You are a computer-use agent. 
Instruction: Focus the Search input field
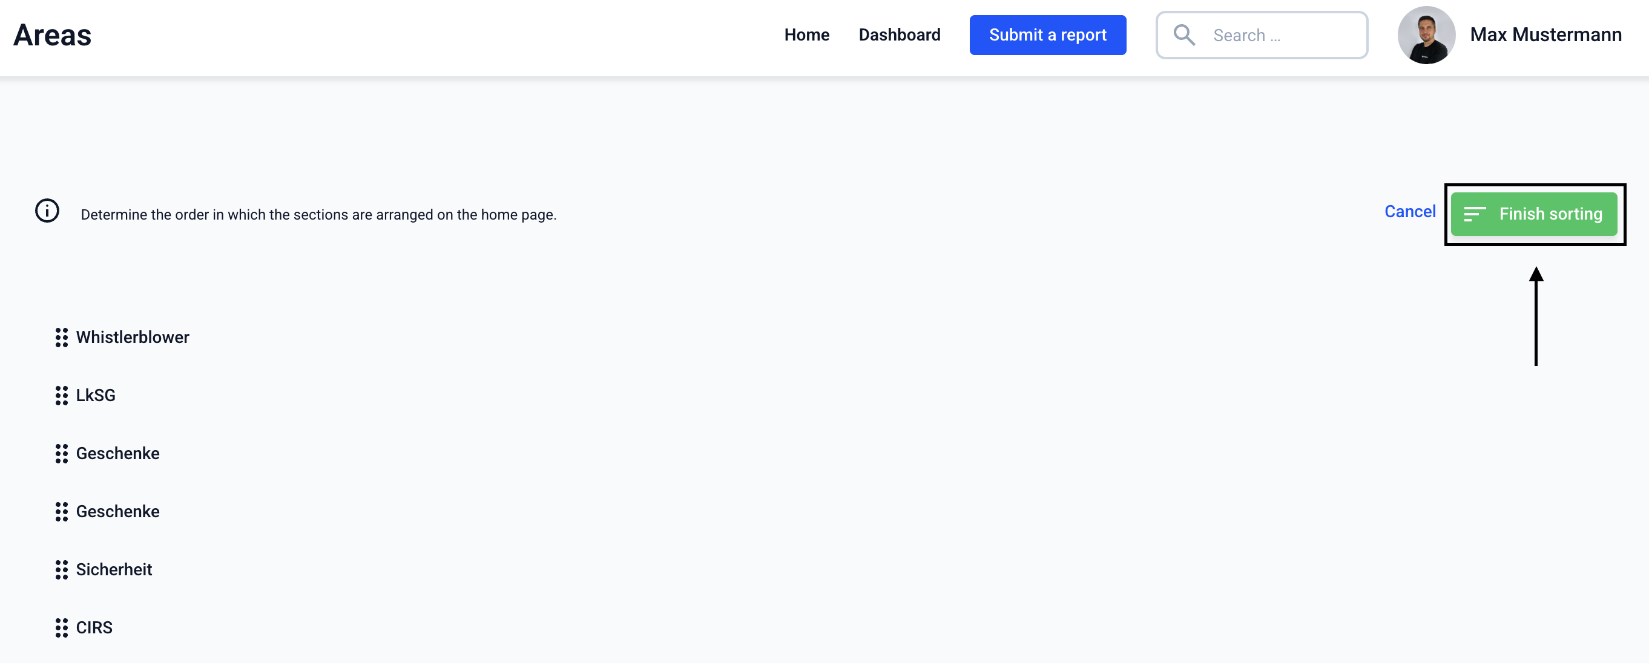point(1280,35)
